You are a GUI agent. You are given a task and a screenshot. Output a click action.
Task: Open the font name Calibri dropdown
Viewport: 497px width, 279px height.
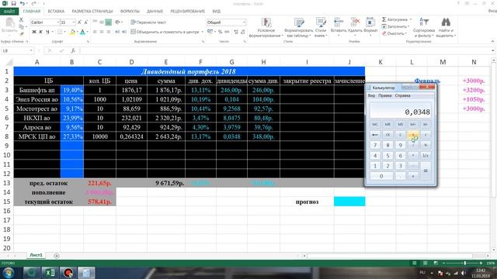[x=58, y=22]
